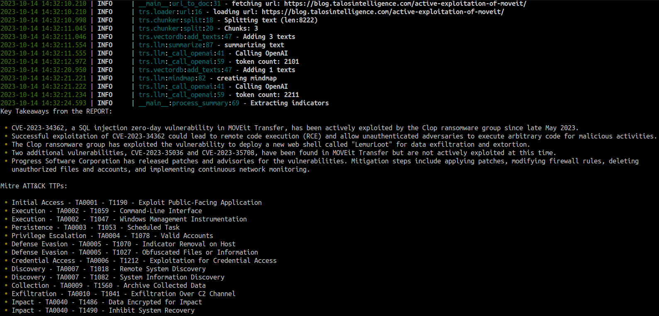Open the talosintelligence URL on the fetching url line
Image resolution: width=659 pixels, height=316 pixels.
pyautogui.click(x=405, y=4)
